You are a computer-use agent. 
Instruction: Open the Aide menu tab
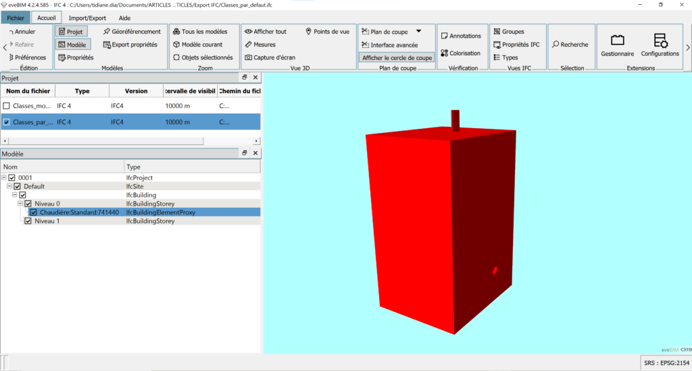click(124, 18)
